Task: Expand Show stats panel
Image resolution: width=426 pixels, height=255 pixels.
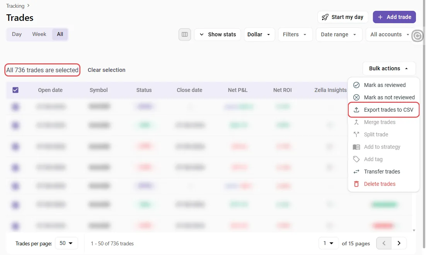Action: [x=218, y=34]
